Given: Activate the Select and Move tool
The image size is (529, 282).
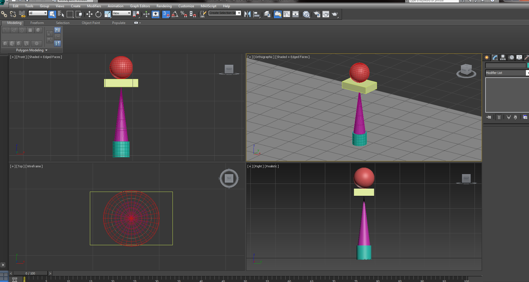Looking at the screenshot, I should 89,14.
